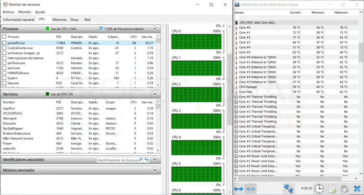The height and width of the screenshot is (195, 364).
Task: Switch to Red tab
Action: tap(87, 20)
